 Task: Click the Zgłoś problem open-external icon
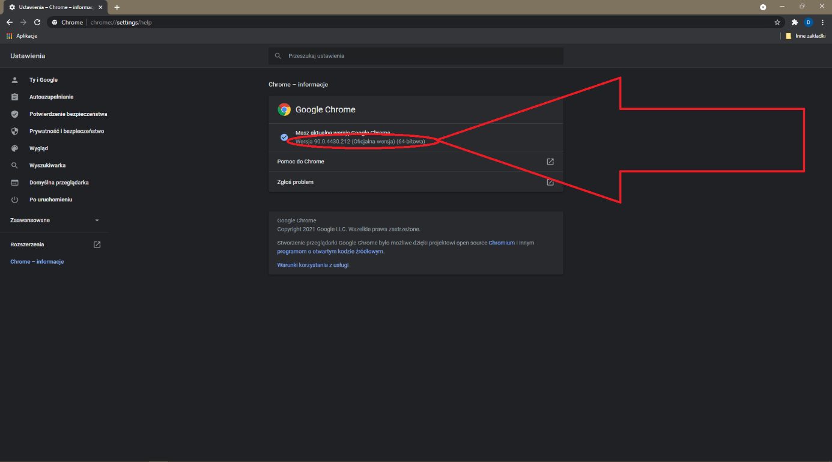[x=550, y=182]
